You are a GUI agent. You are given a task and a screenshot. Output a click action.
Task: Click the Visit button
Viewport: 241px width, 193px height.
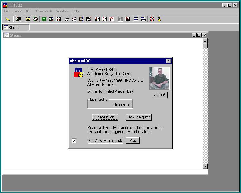click(x=132, y=140)
